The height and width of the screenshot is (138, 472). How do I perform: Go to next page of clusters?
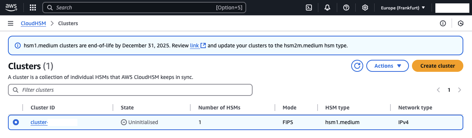point(460,90)
